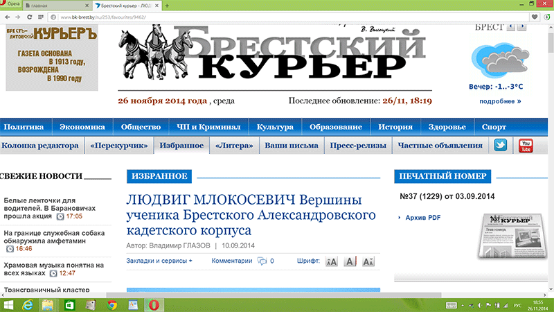
Task: Open the YouTube channel icon
Action: pyautogui.click(x=526, y=146)
